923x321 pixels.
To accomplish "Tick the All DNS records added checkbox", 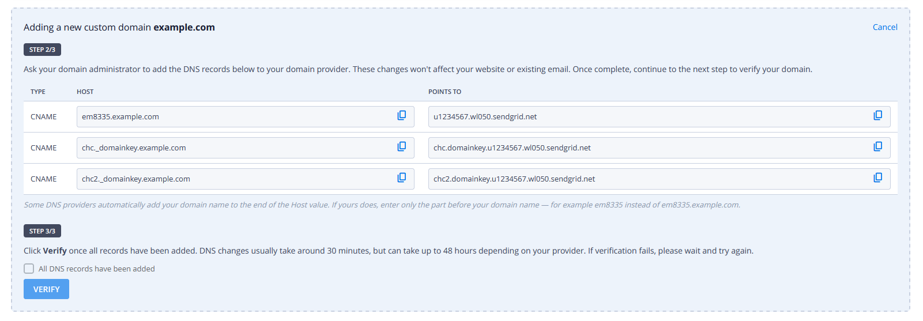I will 29,269.
